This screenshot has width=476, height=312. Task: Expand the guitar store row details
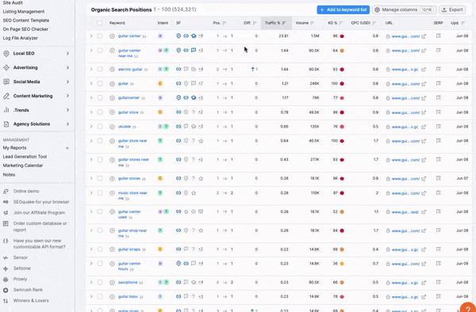tap(91, 112)
